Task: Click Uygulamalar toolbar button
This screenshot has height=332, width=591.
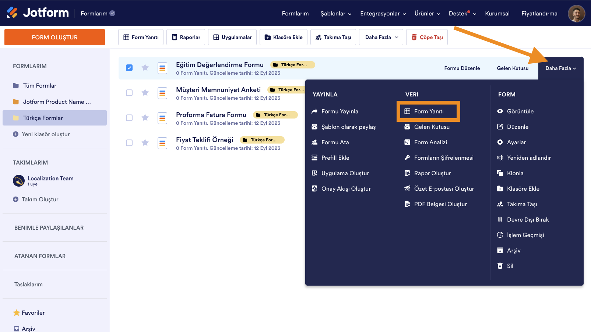Action: (x=232, y=37)
